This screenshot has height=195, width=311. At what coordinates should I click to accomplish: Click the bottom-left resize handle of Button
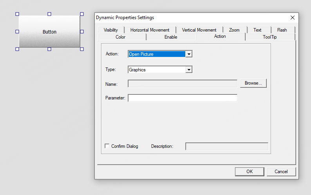click(x=17, y=49)
